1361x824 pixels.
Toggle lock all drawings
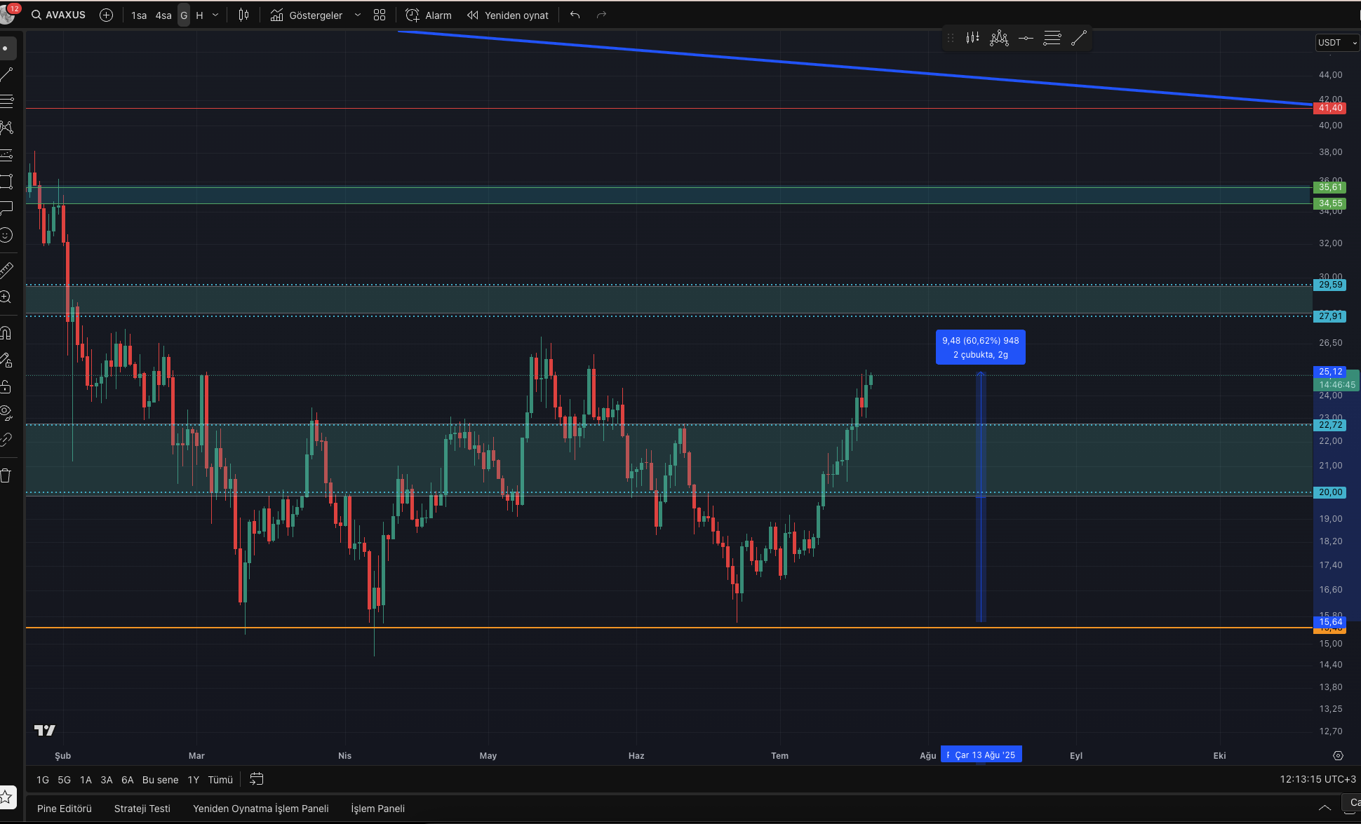point(6,386)
